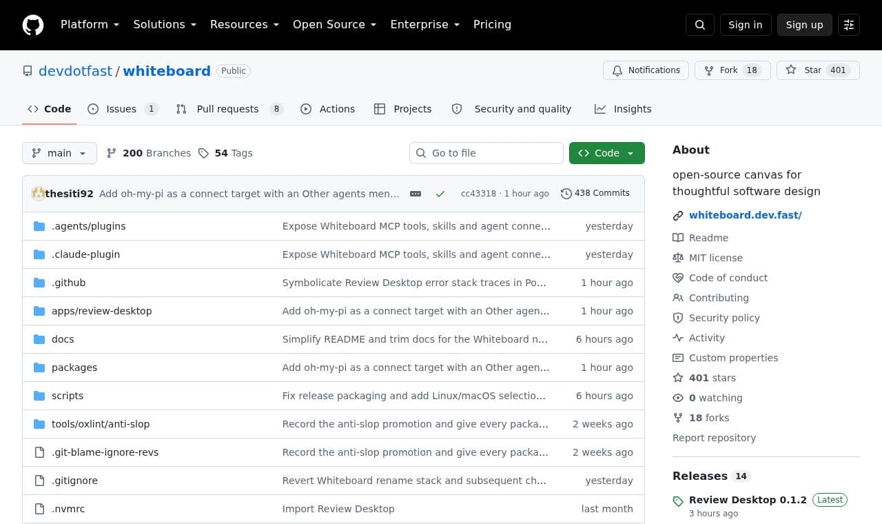Open the Pricing link
This screenshot has height=524, width=882.
tap(492, 25)
